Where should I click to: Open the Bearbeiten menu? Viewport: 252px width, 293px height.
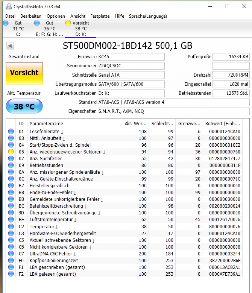tap(31, 16)
